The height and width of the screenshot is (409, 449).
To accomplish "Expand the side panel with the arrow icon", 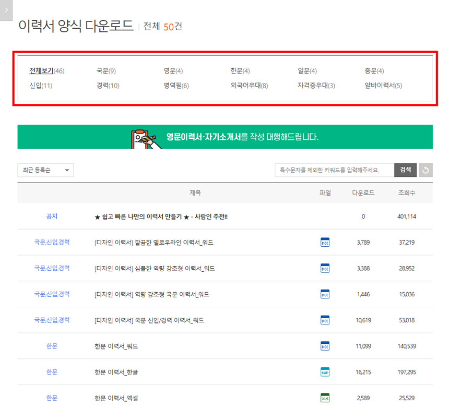I will [x=6, y=10].
